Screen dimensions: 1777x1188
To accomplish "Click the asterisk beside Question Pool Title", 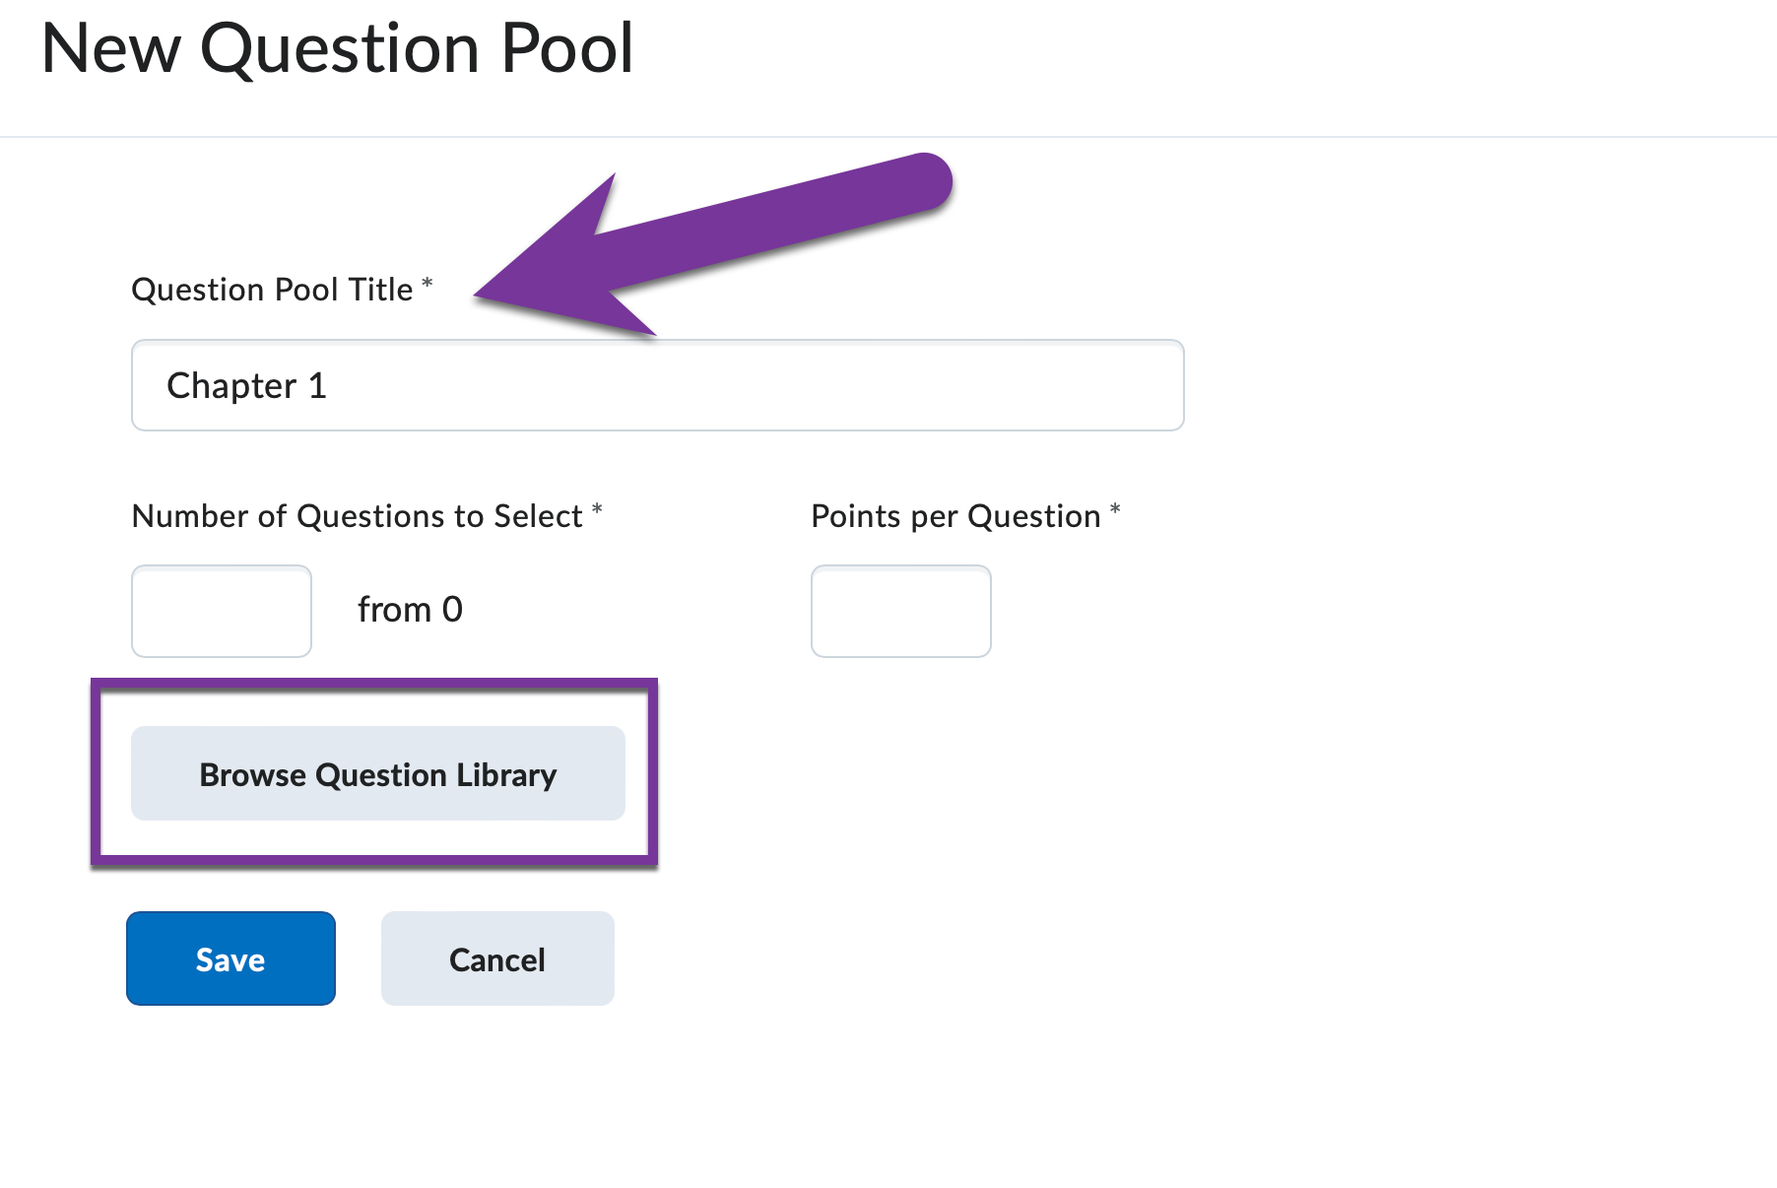I will [x=428, y=284].
